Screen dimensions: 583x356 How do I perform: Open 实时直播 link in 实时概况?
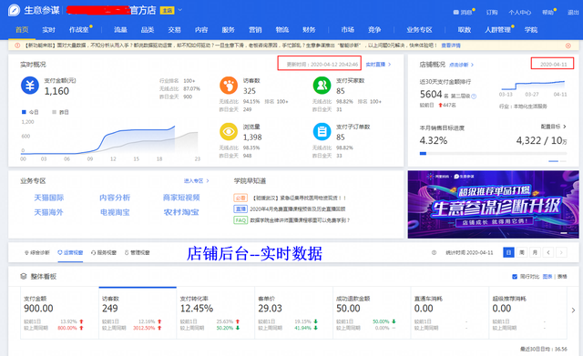pos(378,65)
